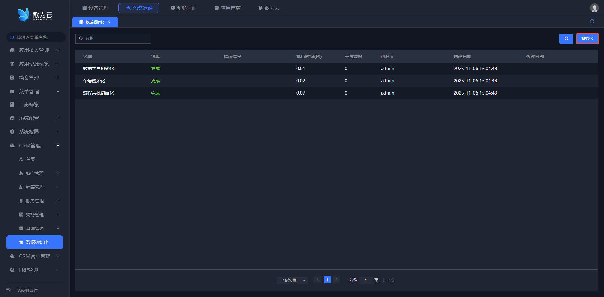Viewport: 604px width, 297px height.
Task: Select the 数据字典初始化 row name
Action: 98,69
